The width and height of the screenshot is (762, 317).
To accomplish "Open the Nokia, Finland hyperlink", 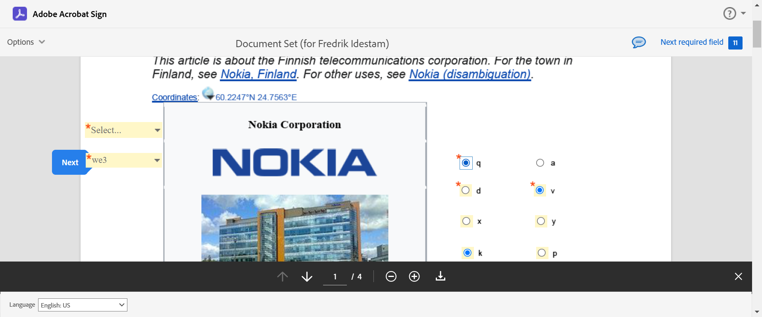I will [258, 74].
